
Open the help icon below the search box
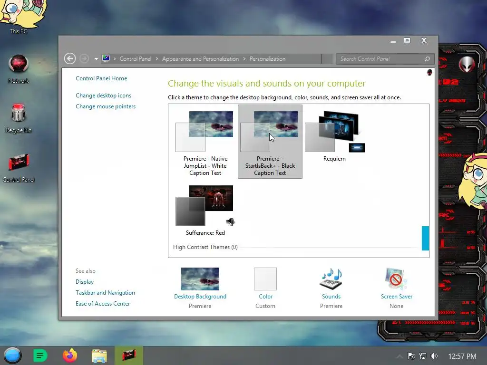click(x=429, y=72)
